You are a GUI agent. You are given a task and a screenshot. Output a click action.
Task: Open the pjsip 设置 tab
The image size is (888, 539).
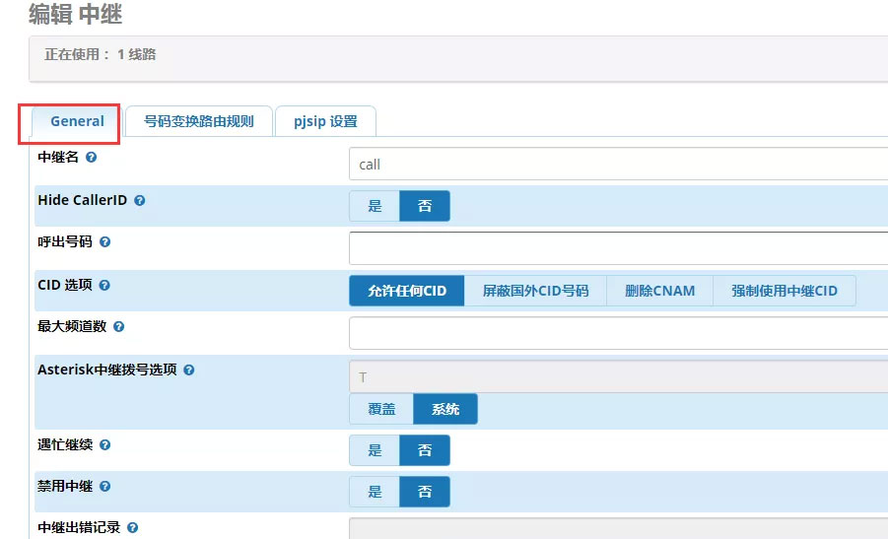(325, 121)
